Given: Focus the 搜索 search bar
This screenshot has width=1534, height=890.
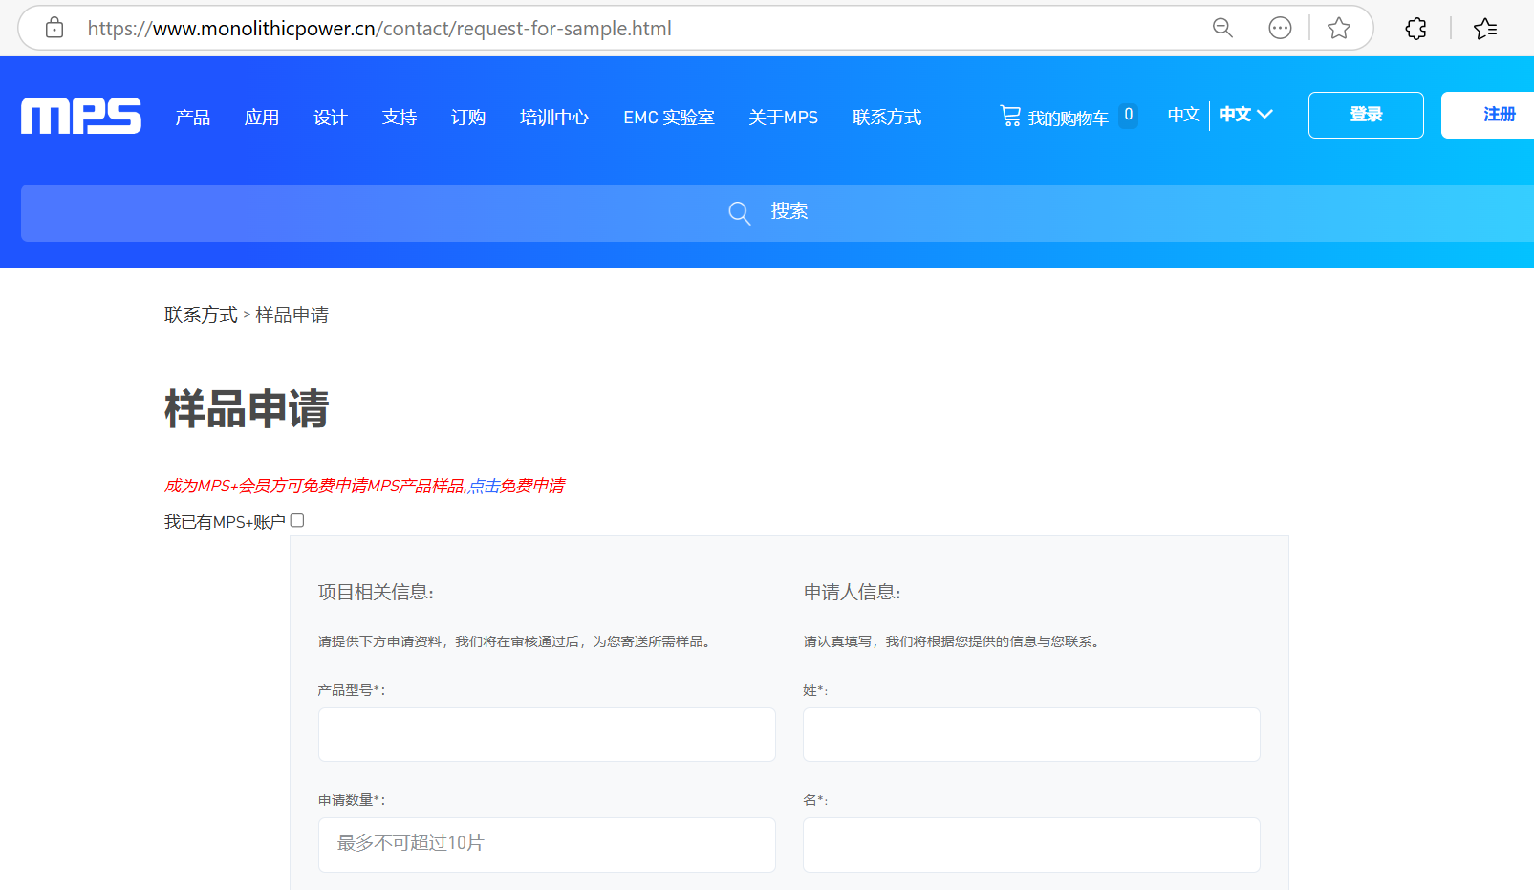Looking at the screenshot, I should pyautogui.click(x=777, y=212).
